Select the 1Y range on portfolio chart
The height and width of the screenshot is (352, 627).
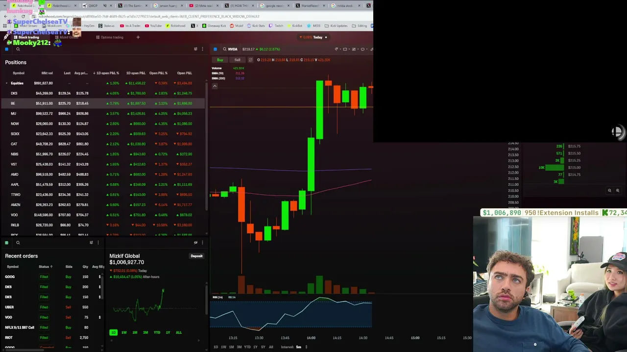tap(168, 332)
